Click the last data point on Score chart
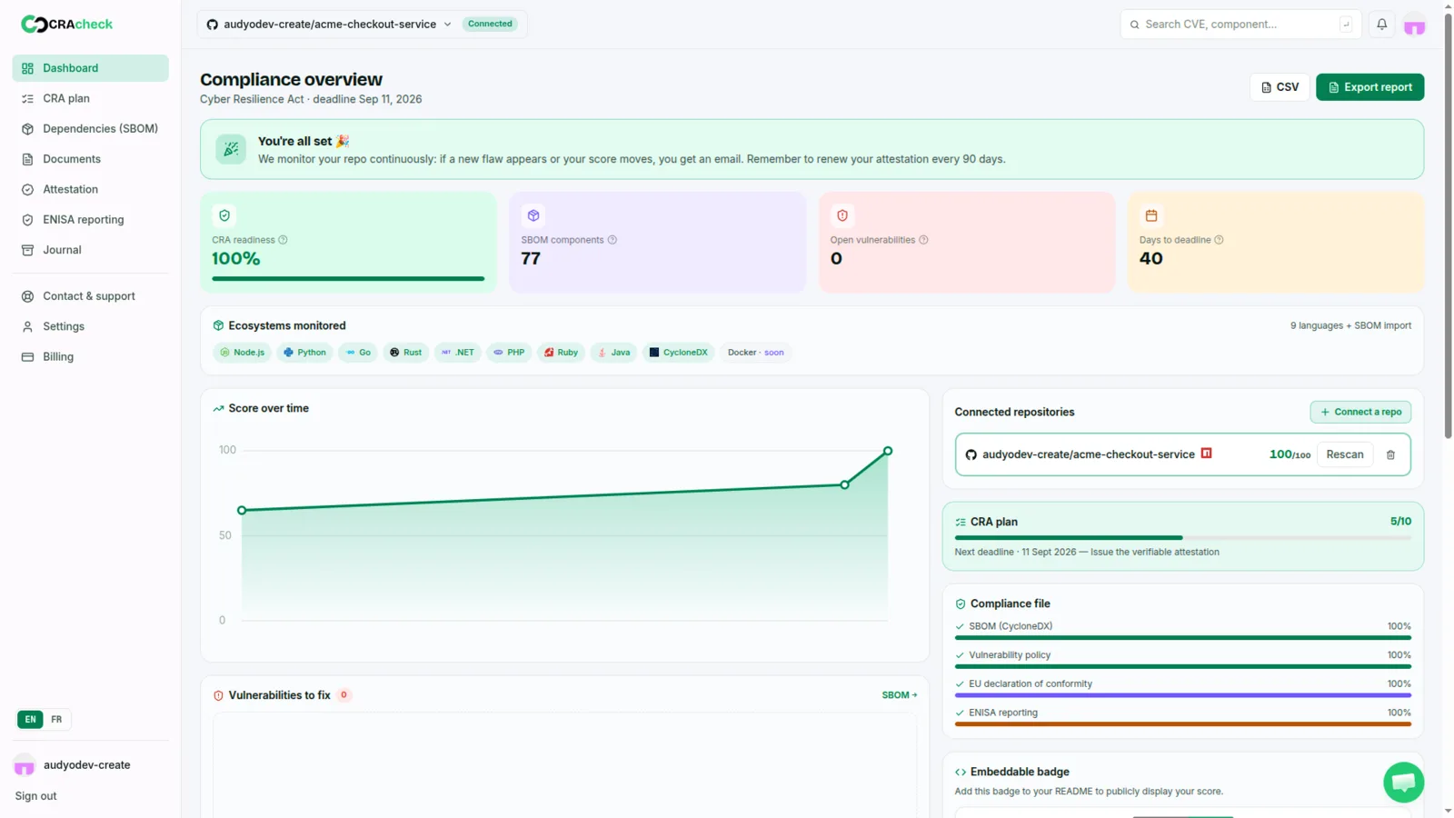Image resolution: width=1454 pixels, height=818 pixels. 888,451
